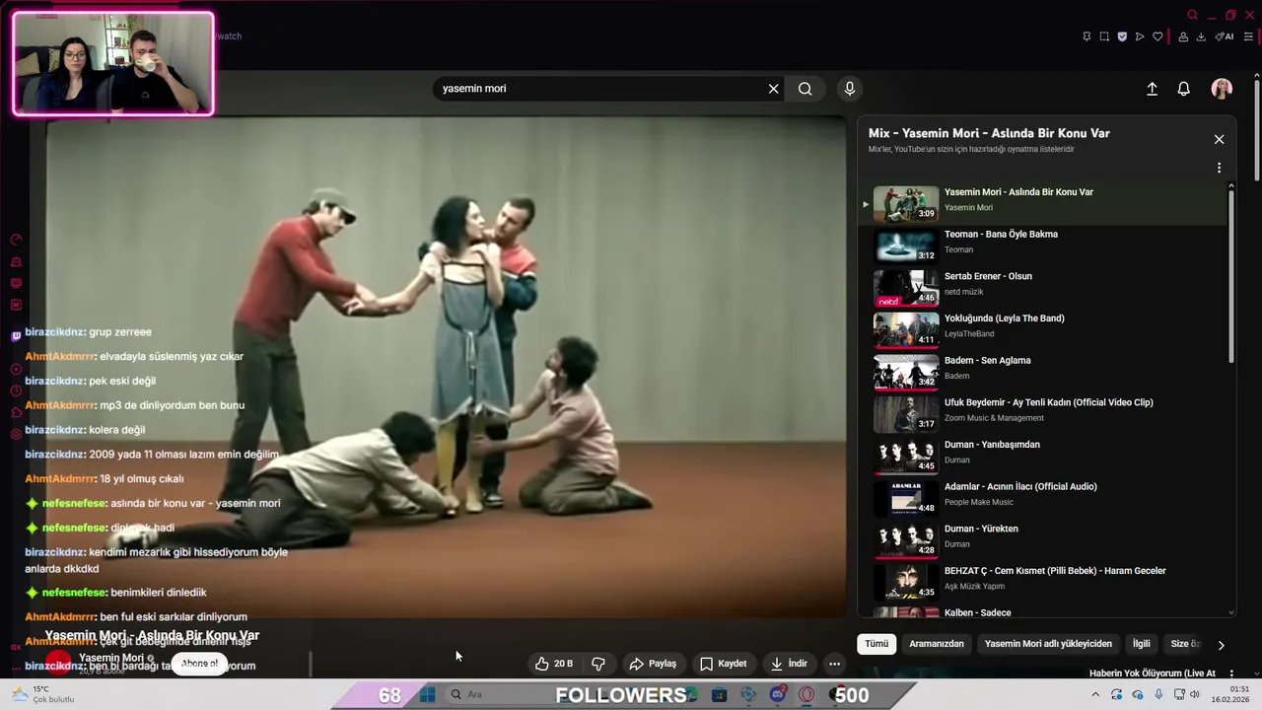Viewport: 1262px width, 710px height.
Task: Click the playlist panel scrollbar
Action: (x=1230, y=276)
